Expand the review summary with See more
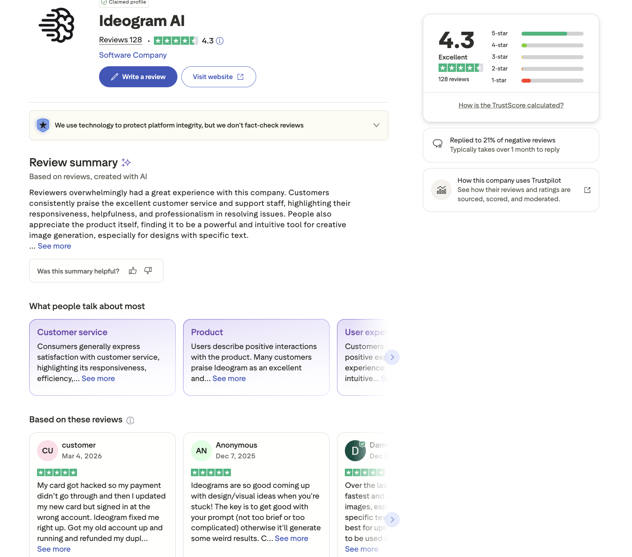632x557 pixels. (54, 246)
